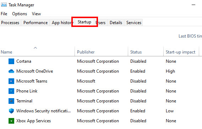
Task: Select the Phone Link app icon
Action: pos(11,91)
